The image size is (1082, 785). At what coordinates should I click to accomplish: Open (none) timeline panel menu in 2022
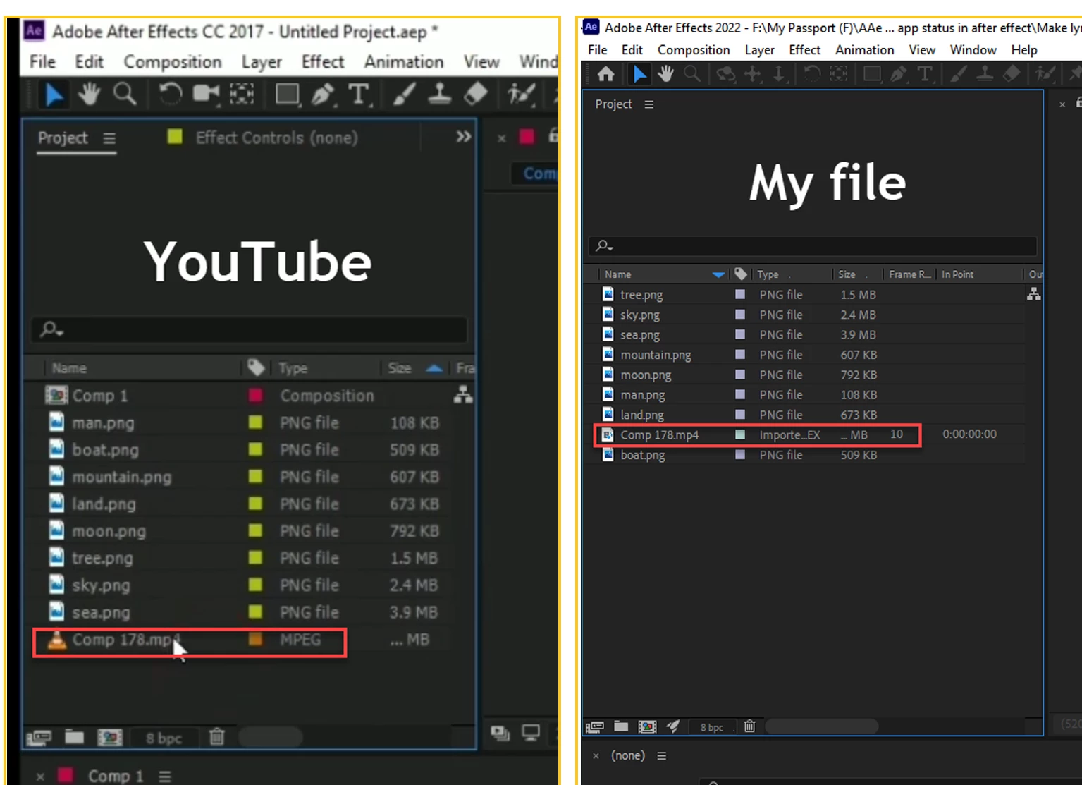(x=661, y=755)
